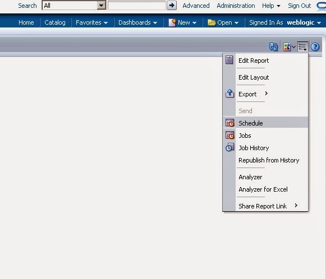The width and height of the screenshot is (326, 279).
Task: Select the Export menu entry
Action: pos(247,94)
